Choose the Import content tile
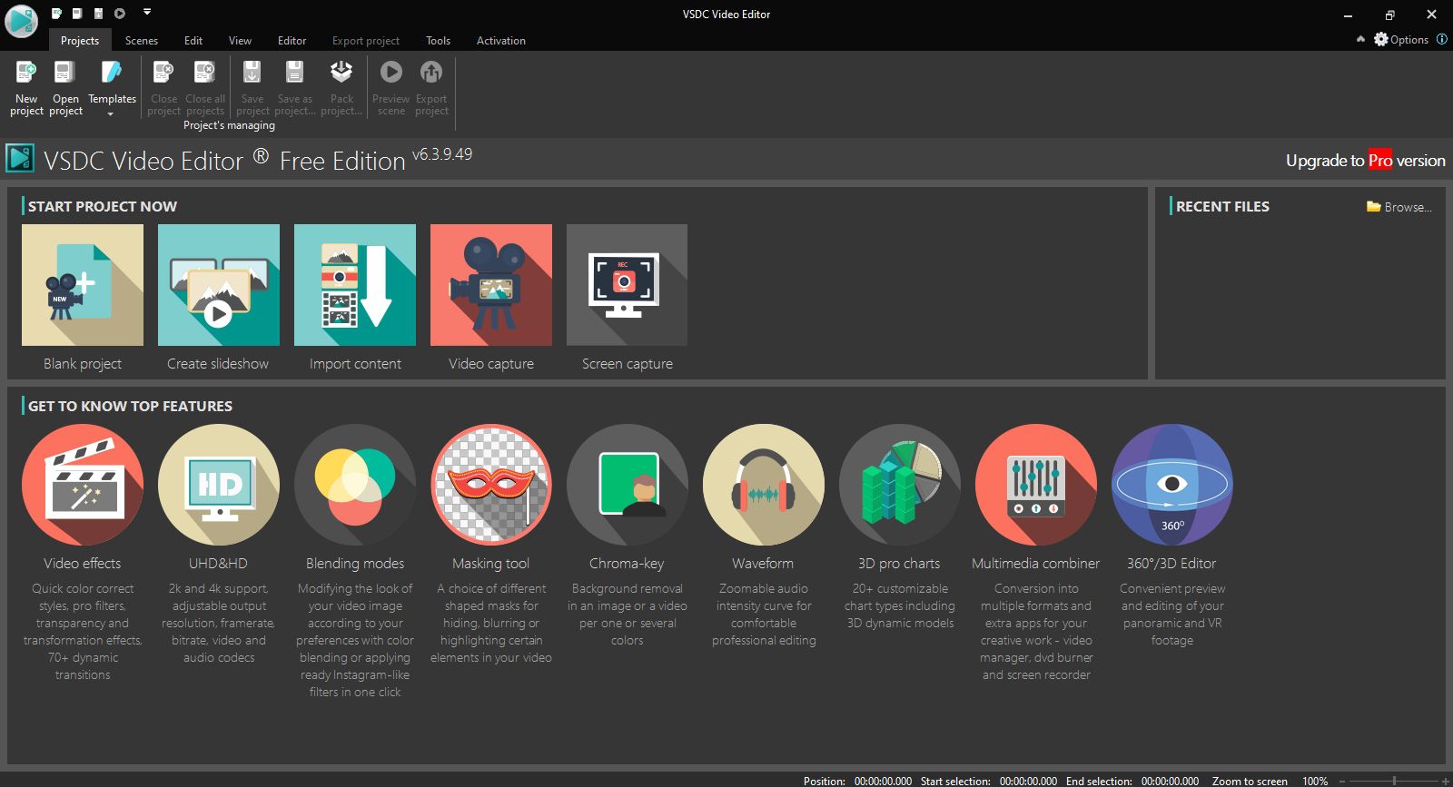Image resolution: width=1453 pixels, height=787 pixels. tap(355, 285)
